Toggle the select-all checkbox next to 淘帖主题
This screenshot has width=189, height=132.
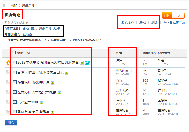click(x=14, y=52)
